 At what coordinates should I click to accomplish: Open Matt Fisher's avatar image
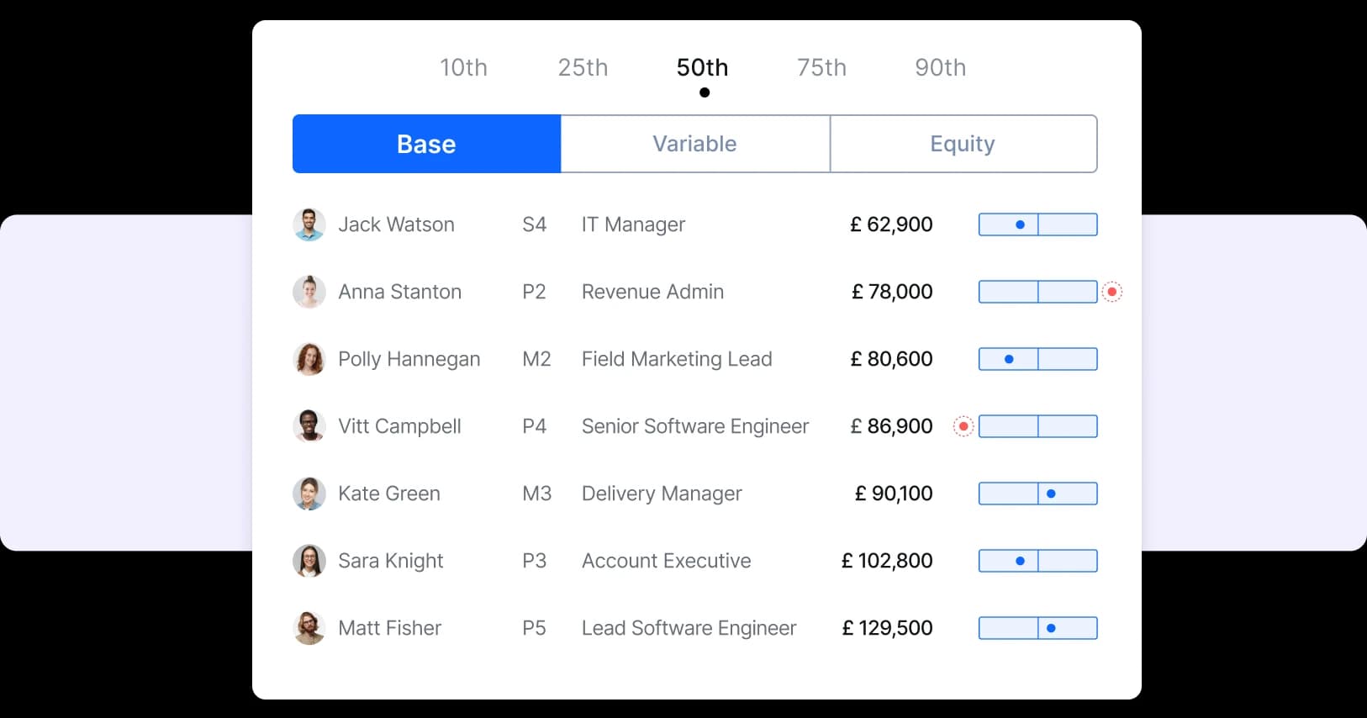tap(309, 628)
